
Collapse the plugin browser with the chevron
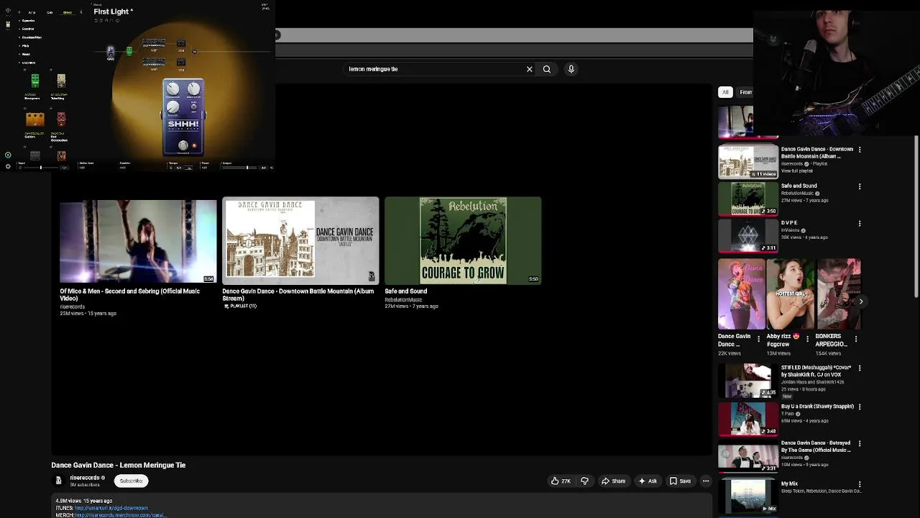click(x=81, y=12)
